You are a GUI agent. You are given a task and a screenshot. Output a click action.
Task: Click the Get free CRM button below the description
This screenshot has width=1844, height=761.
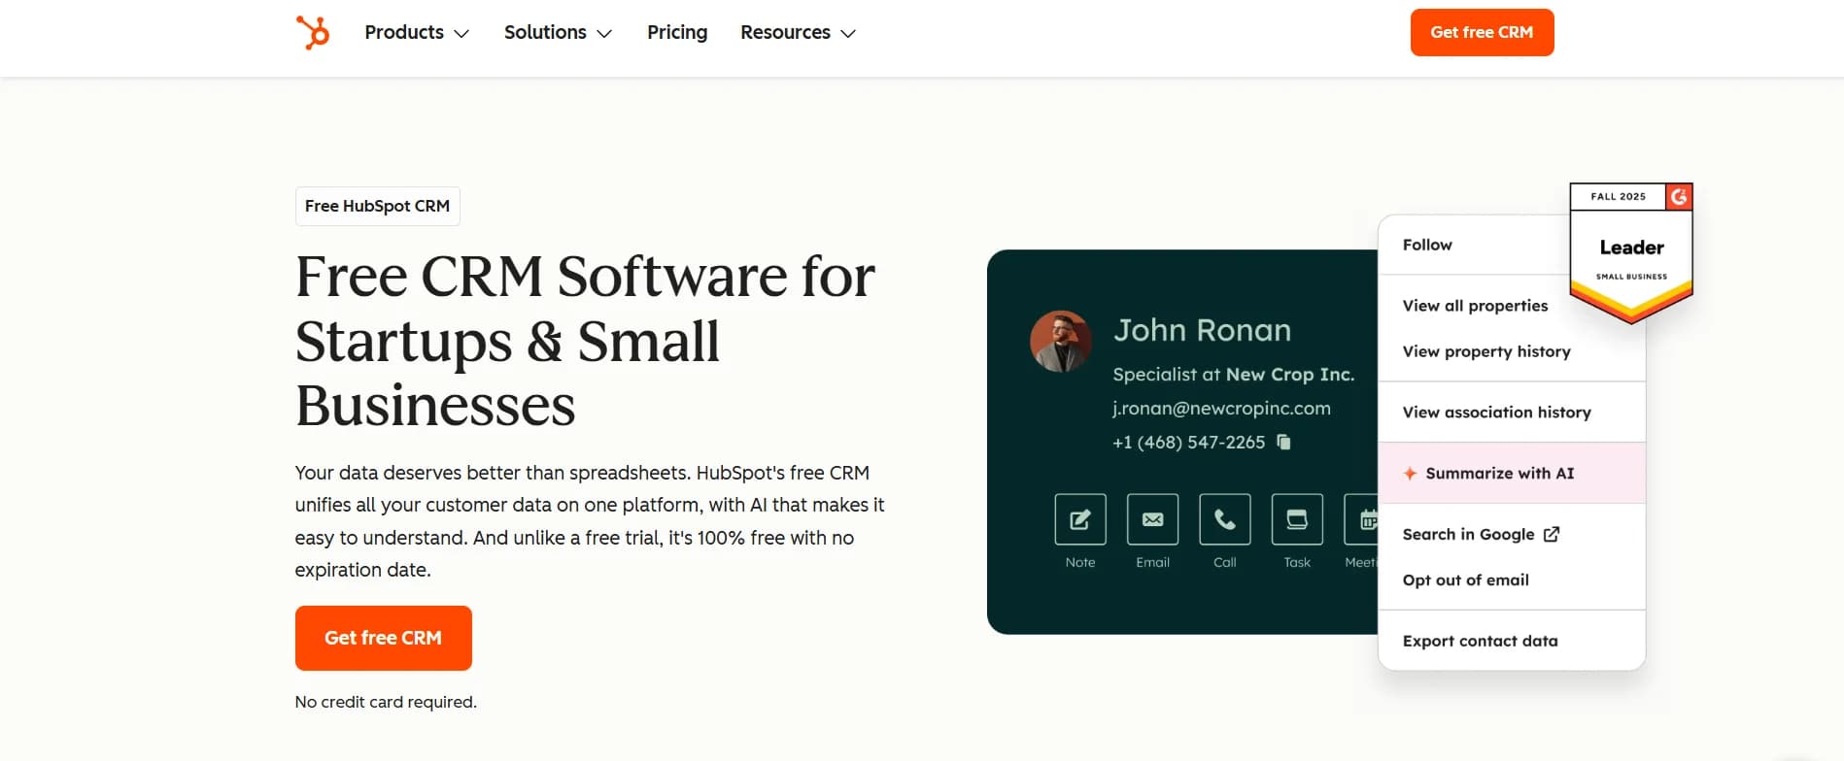click(x=384, y=638)
